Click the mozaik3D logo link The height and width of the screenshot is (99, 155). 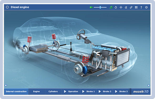(141, 91)
